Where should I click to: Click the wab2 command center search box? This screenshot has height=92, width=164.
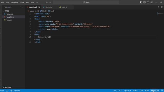click(x=86, y=2)
